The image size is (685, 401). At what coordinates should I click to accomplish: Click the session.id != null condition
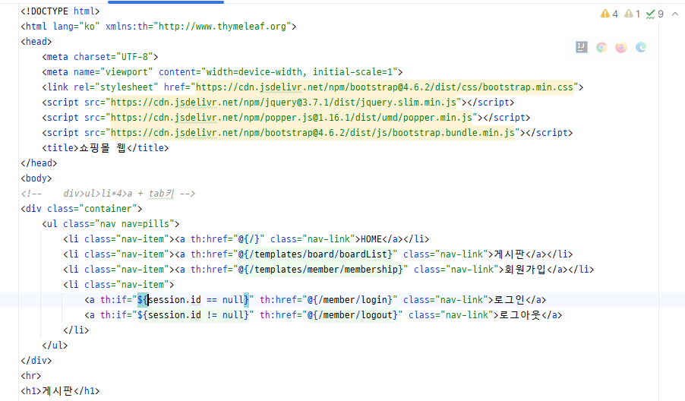(x=196, y=315)
